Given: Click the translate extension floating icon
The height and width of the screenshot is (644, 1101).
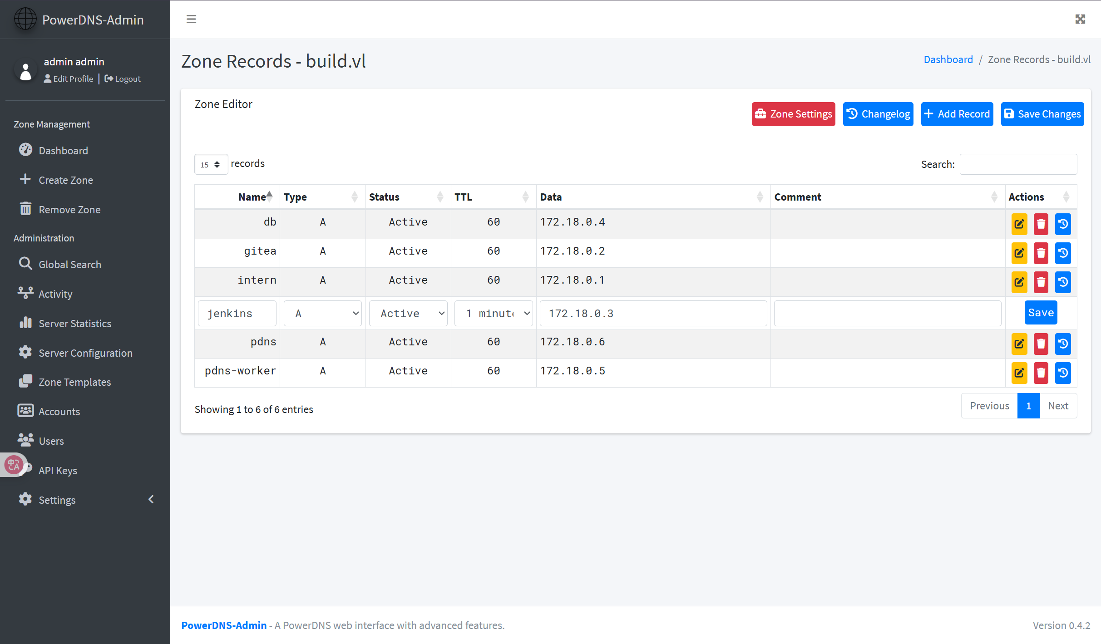Looking at the screenshot, I should (14, 465).
